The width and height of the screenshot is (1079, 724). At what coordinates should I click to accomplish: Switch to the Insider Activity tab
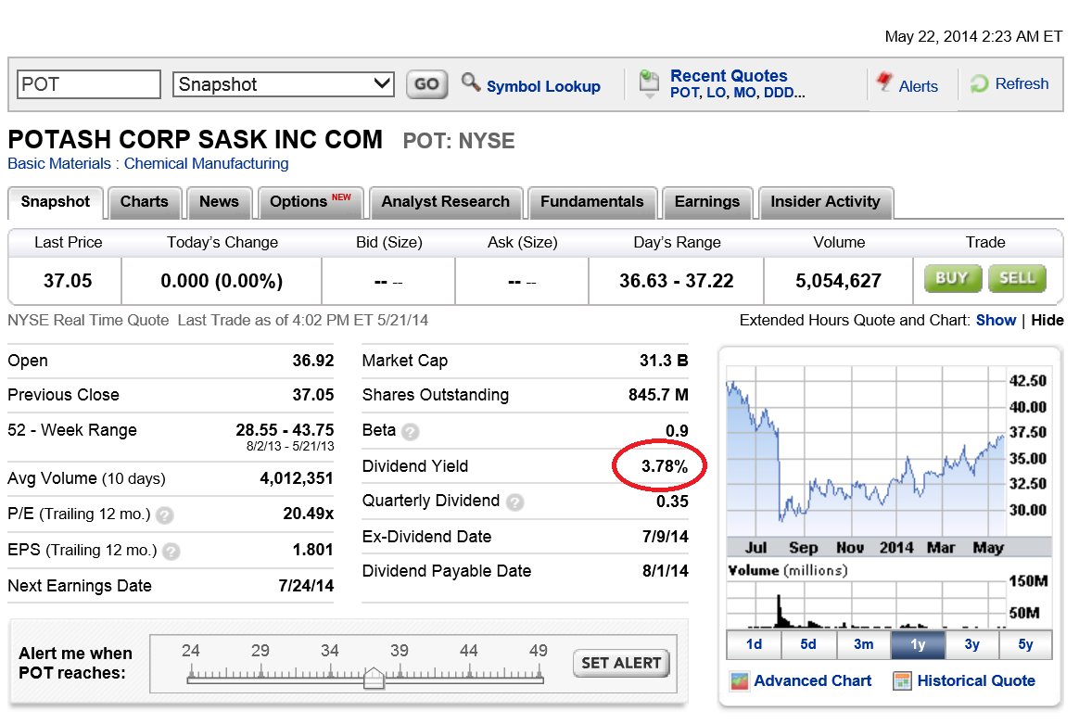[825, 202]
